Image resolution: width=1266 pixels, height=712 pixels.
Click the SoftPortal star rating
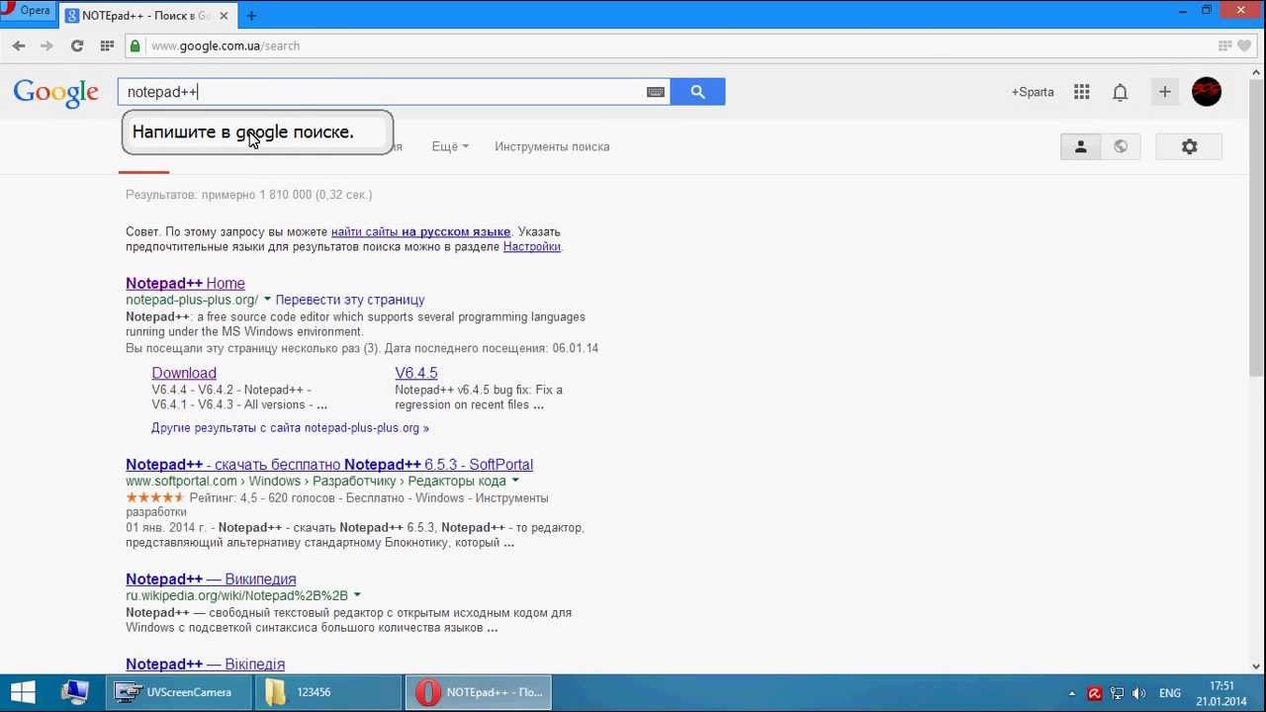pos(154,497)
